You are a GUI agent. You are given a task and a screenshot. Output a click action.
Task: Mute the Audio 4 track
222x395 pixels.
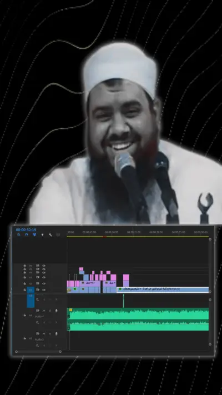point(43,311)
